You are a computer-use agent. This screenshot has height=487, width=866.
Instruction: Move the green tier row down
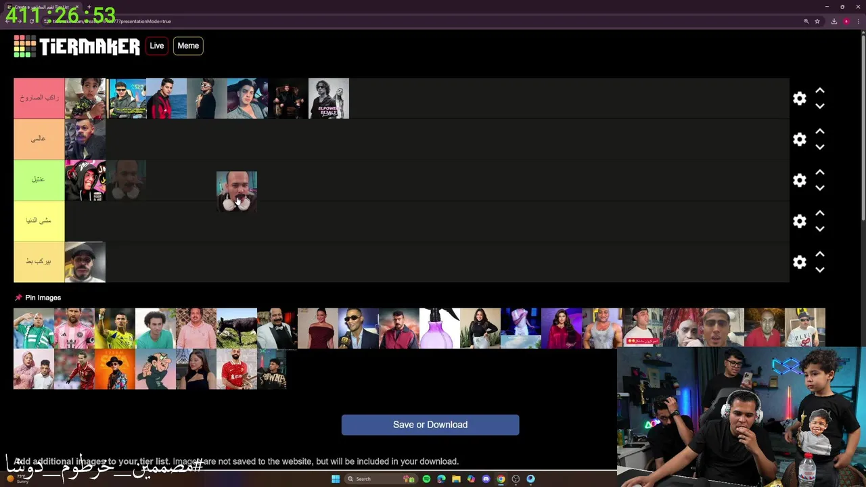click(820, 188)
